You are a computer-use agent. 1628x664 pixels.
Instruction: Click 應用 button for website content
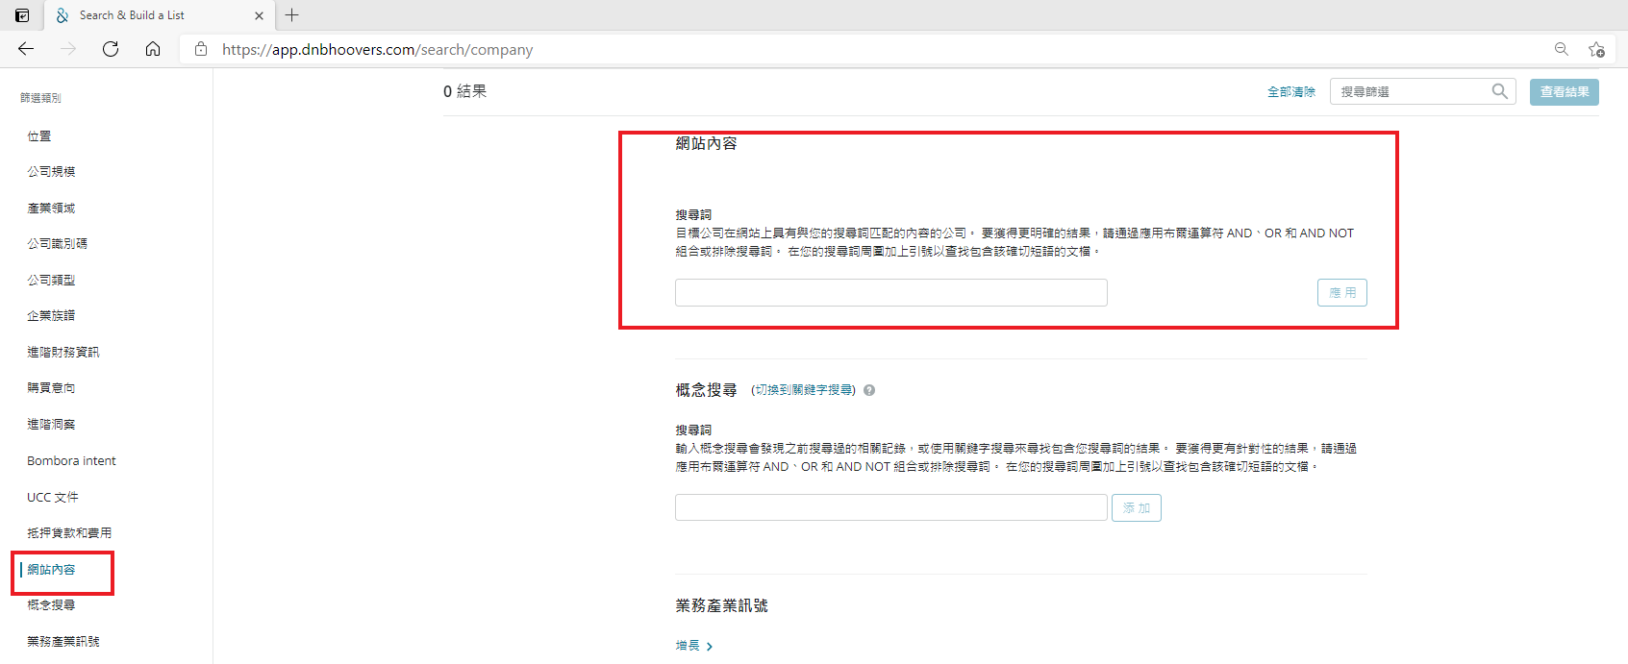coord(1341,293)
